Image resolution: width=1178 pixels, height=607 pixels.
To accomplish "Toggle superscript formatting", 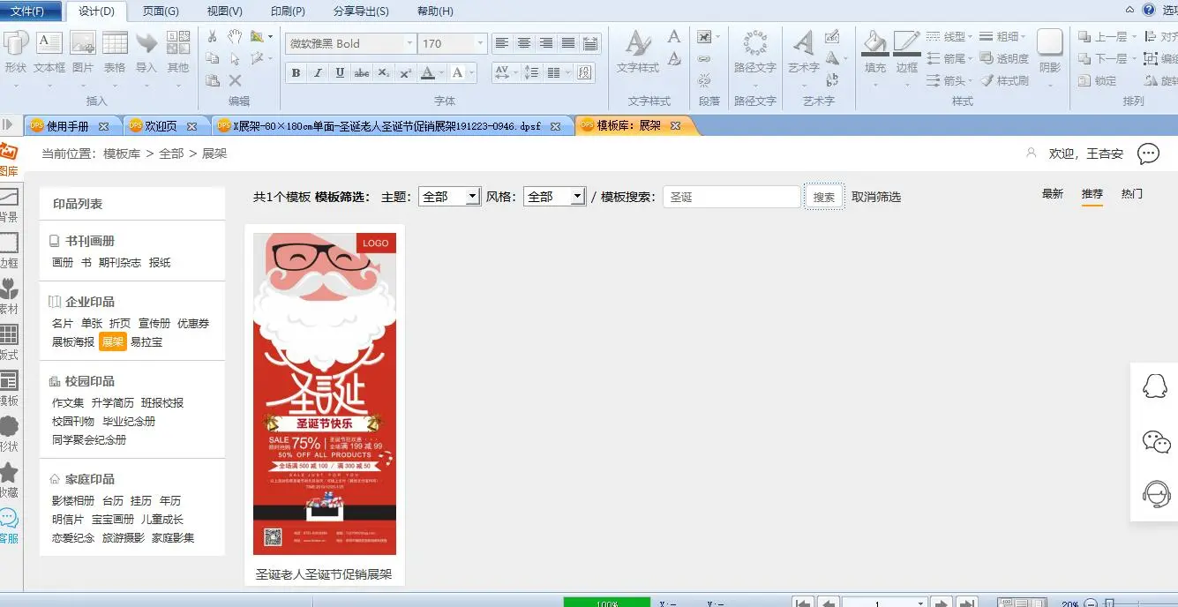I will click(x=405, y=73).
